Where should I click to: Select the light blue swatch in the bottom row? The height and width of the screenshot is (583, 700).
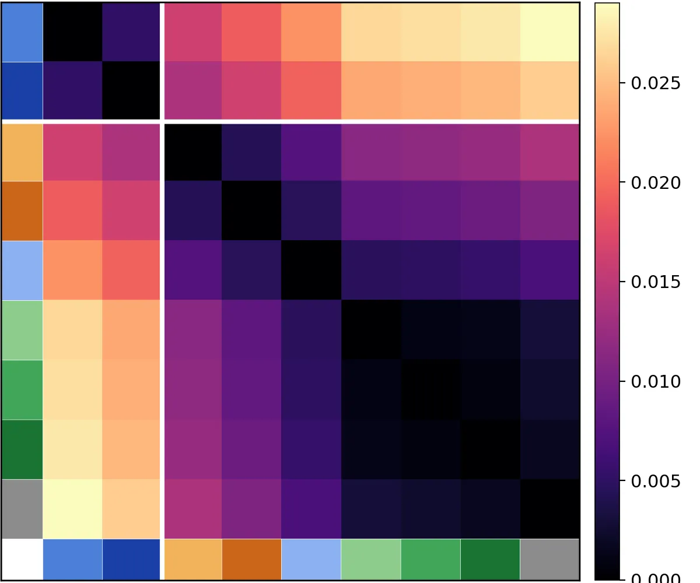(x=311, y=560)
